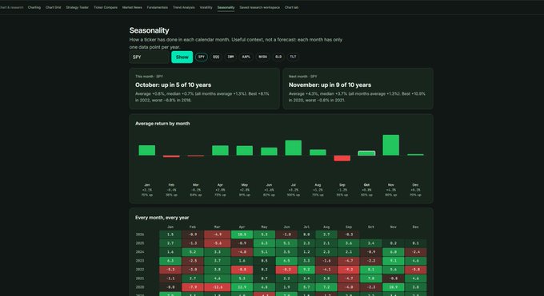The width and height of the screenshot is (544, 296).
Task: Click the Dec label under the bar chart
Action: (415, 185)
